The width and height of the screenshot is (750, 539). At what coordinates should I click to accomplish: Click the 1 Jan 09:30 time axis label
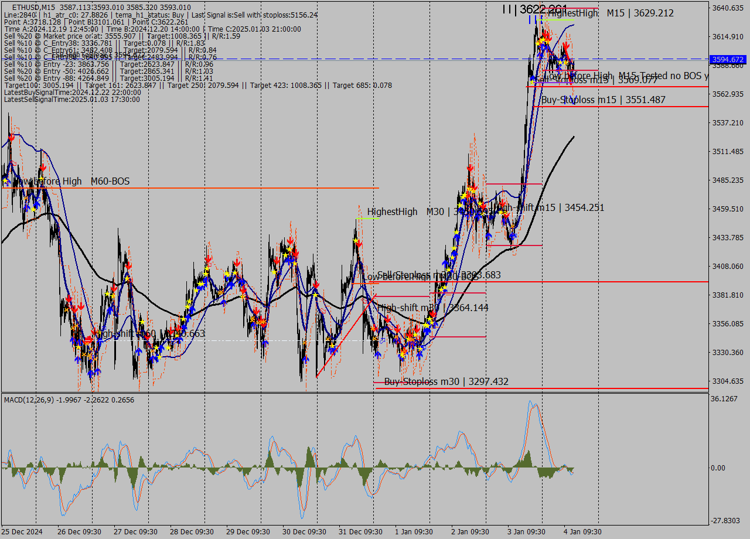coord(414,531)
